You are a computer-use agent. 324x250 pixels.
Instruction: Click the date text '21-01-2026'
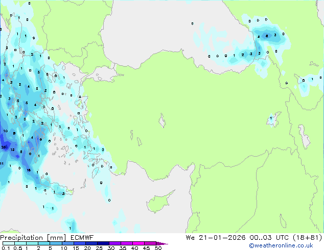(222, 238)
